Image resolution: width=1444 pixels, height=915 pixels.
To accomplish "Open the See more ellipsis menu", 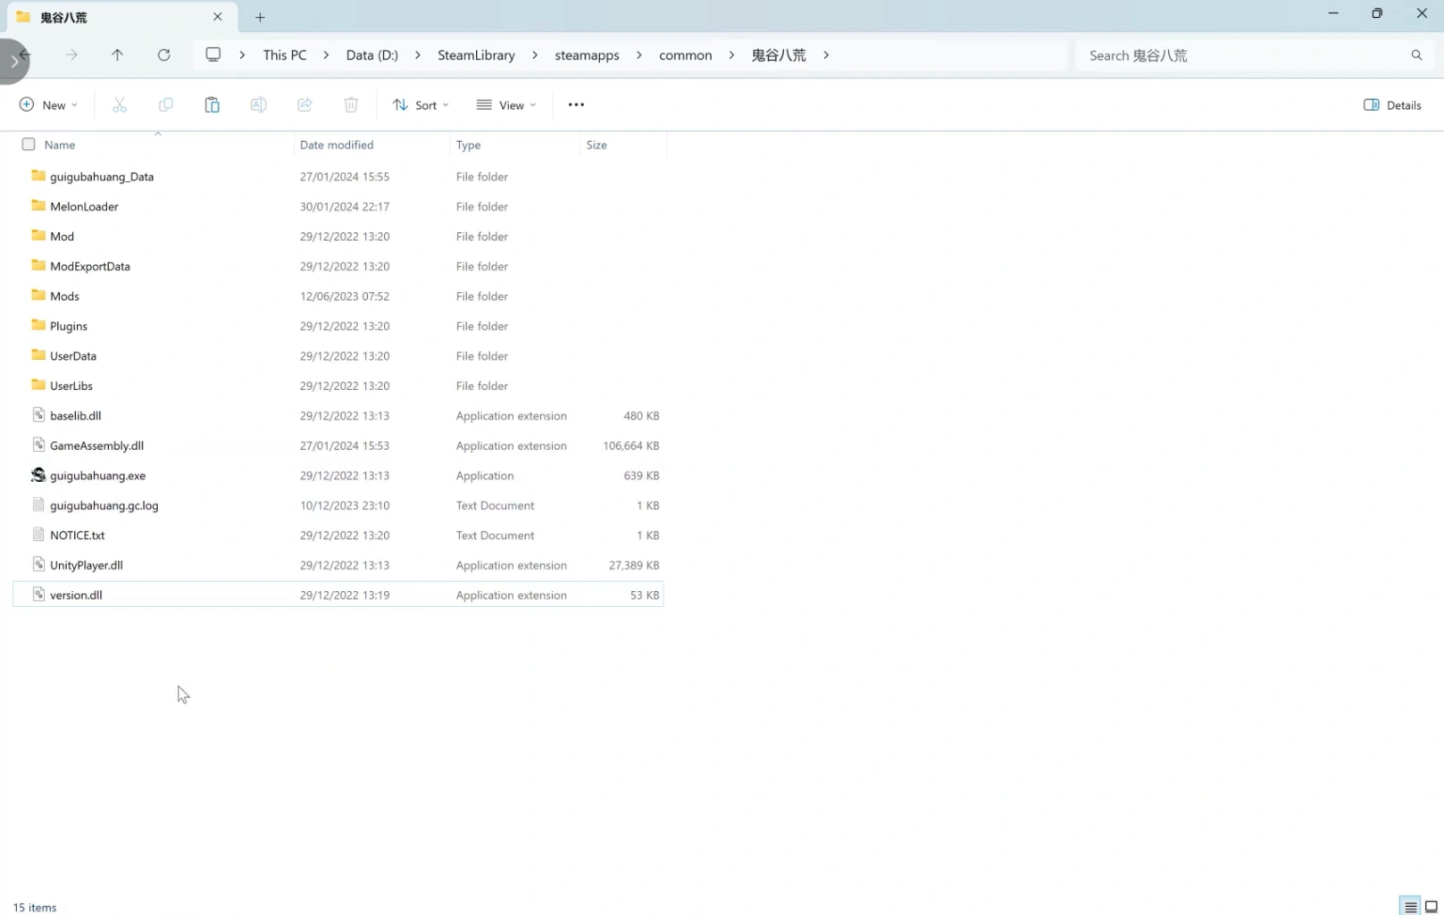I will [x=576, y=105].
